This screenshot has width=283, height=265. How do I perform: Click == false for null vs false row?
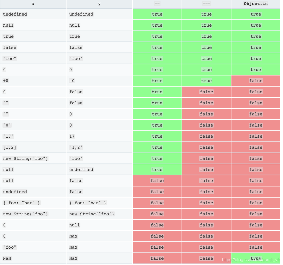click(x=157, y=181)
